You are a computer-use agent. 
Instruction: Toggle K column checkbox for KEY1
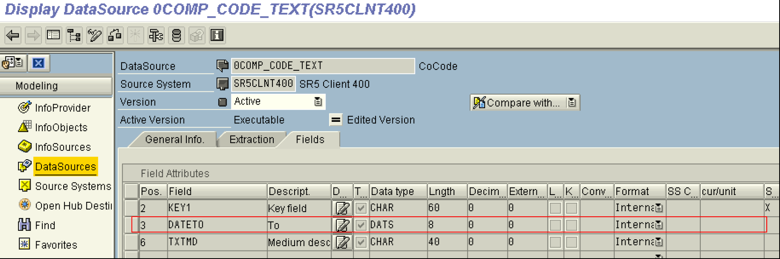[x=572, y=208]
